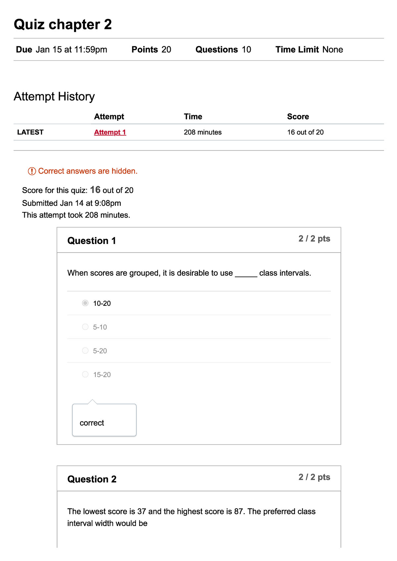
Task: Click the 'Correct answers are hidden' message
Action: (x=88, y=171)
